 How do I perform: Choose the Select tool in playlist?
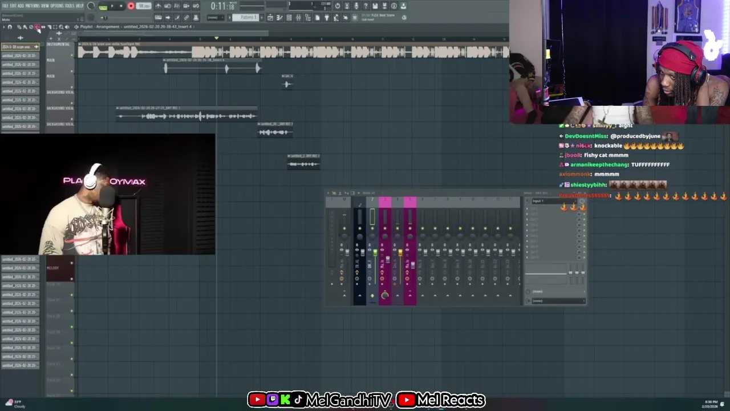(x=55, y=27)
